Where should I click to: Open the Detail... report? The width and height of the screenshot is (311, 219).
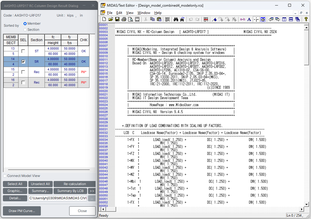[x=15, y=198]
